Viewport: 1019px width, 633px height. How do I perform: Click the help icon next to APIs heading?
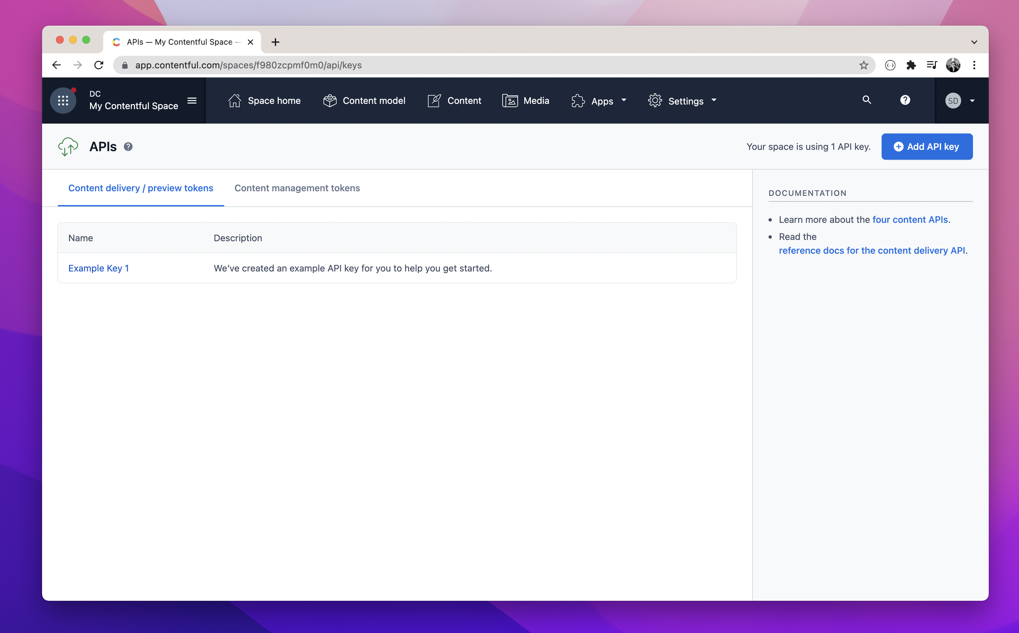pyautogui.click(x=128, y=147)
